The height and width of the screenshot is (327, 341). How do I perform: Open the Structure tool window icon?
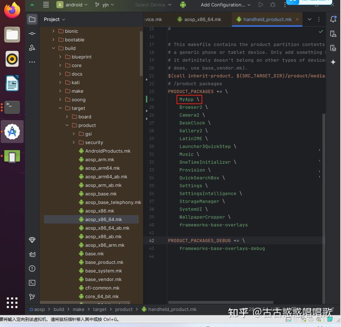click(32, 48)
